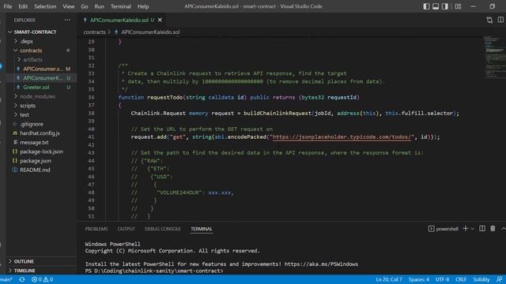Collapse SMART-CONTRACT root folder
506x284 pixels.
pyautogui.click(x=35, y=32)
